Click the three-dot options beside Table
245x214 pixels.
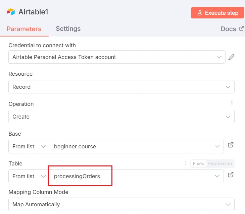186,163
